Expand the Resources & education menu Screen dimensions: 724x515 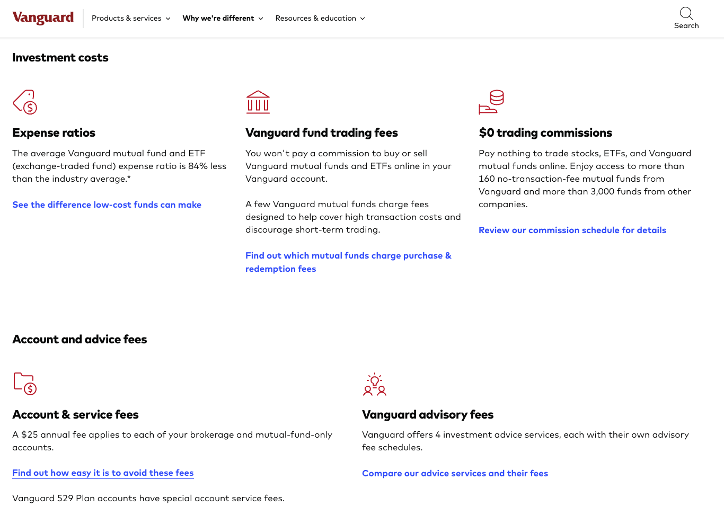pyautogui.click(x=320, y=18)
